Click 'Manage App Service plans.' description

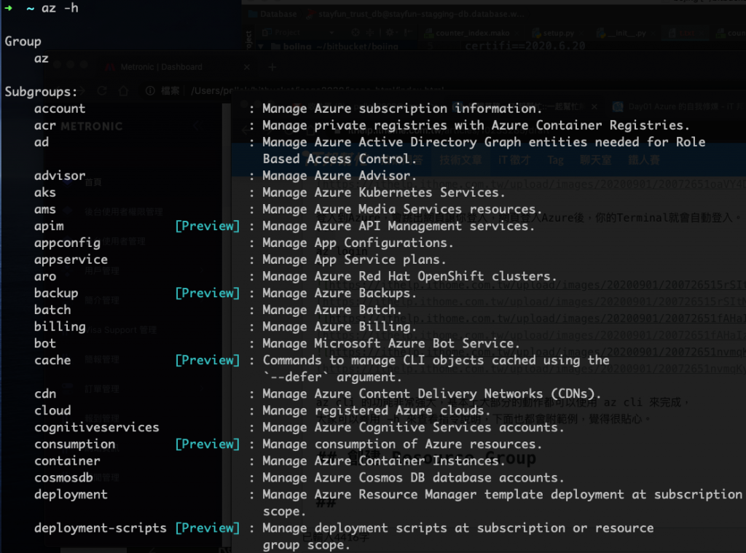(355, 259)
